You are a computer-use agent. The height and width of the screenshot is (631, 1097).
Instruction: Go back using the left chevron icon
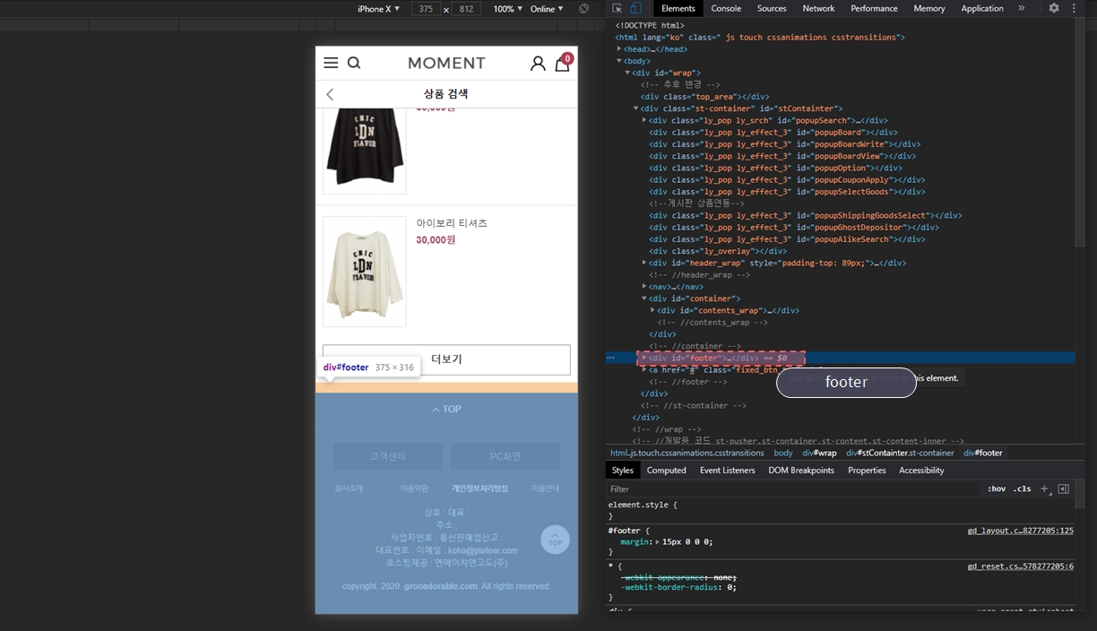(330, 95)
